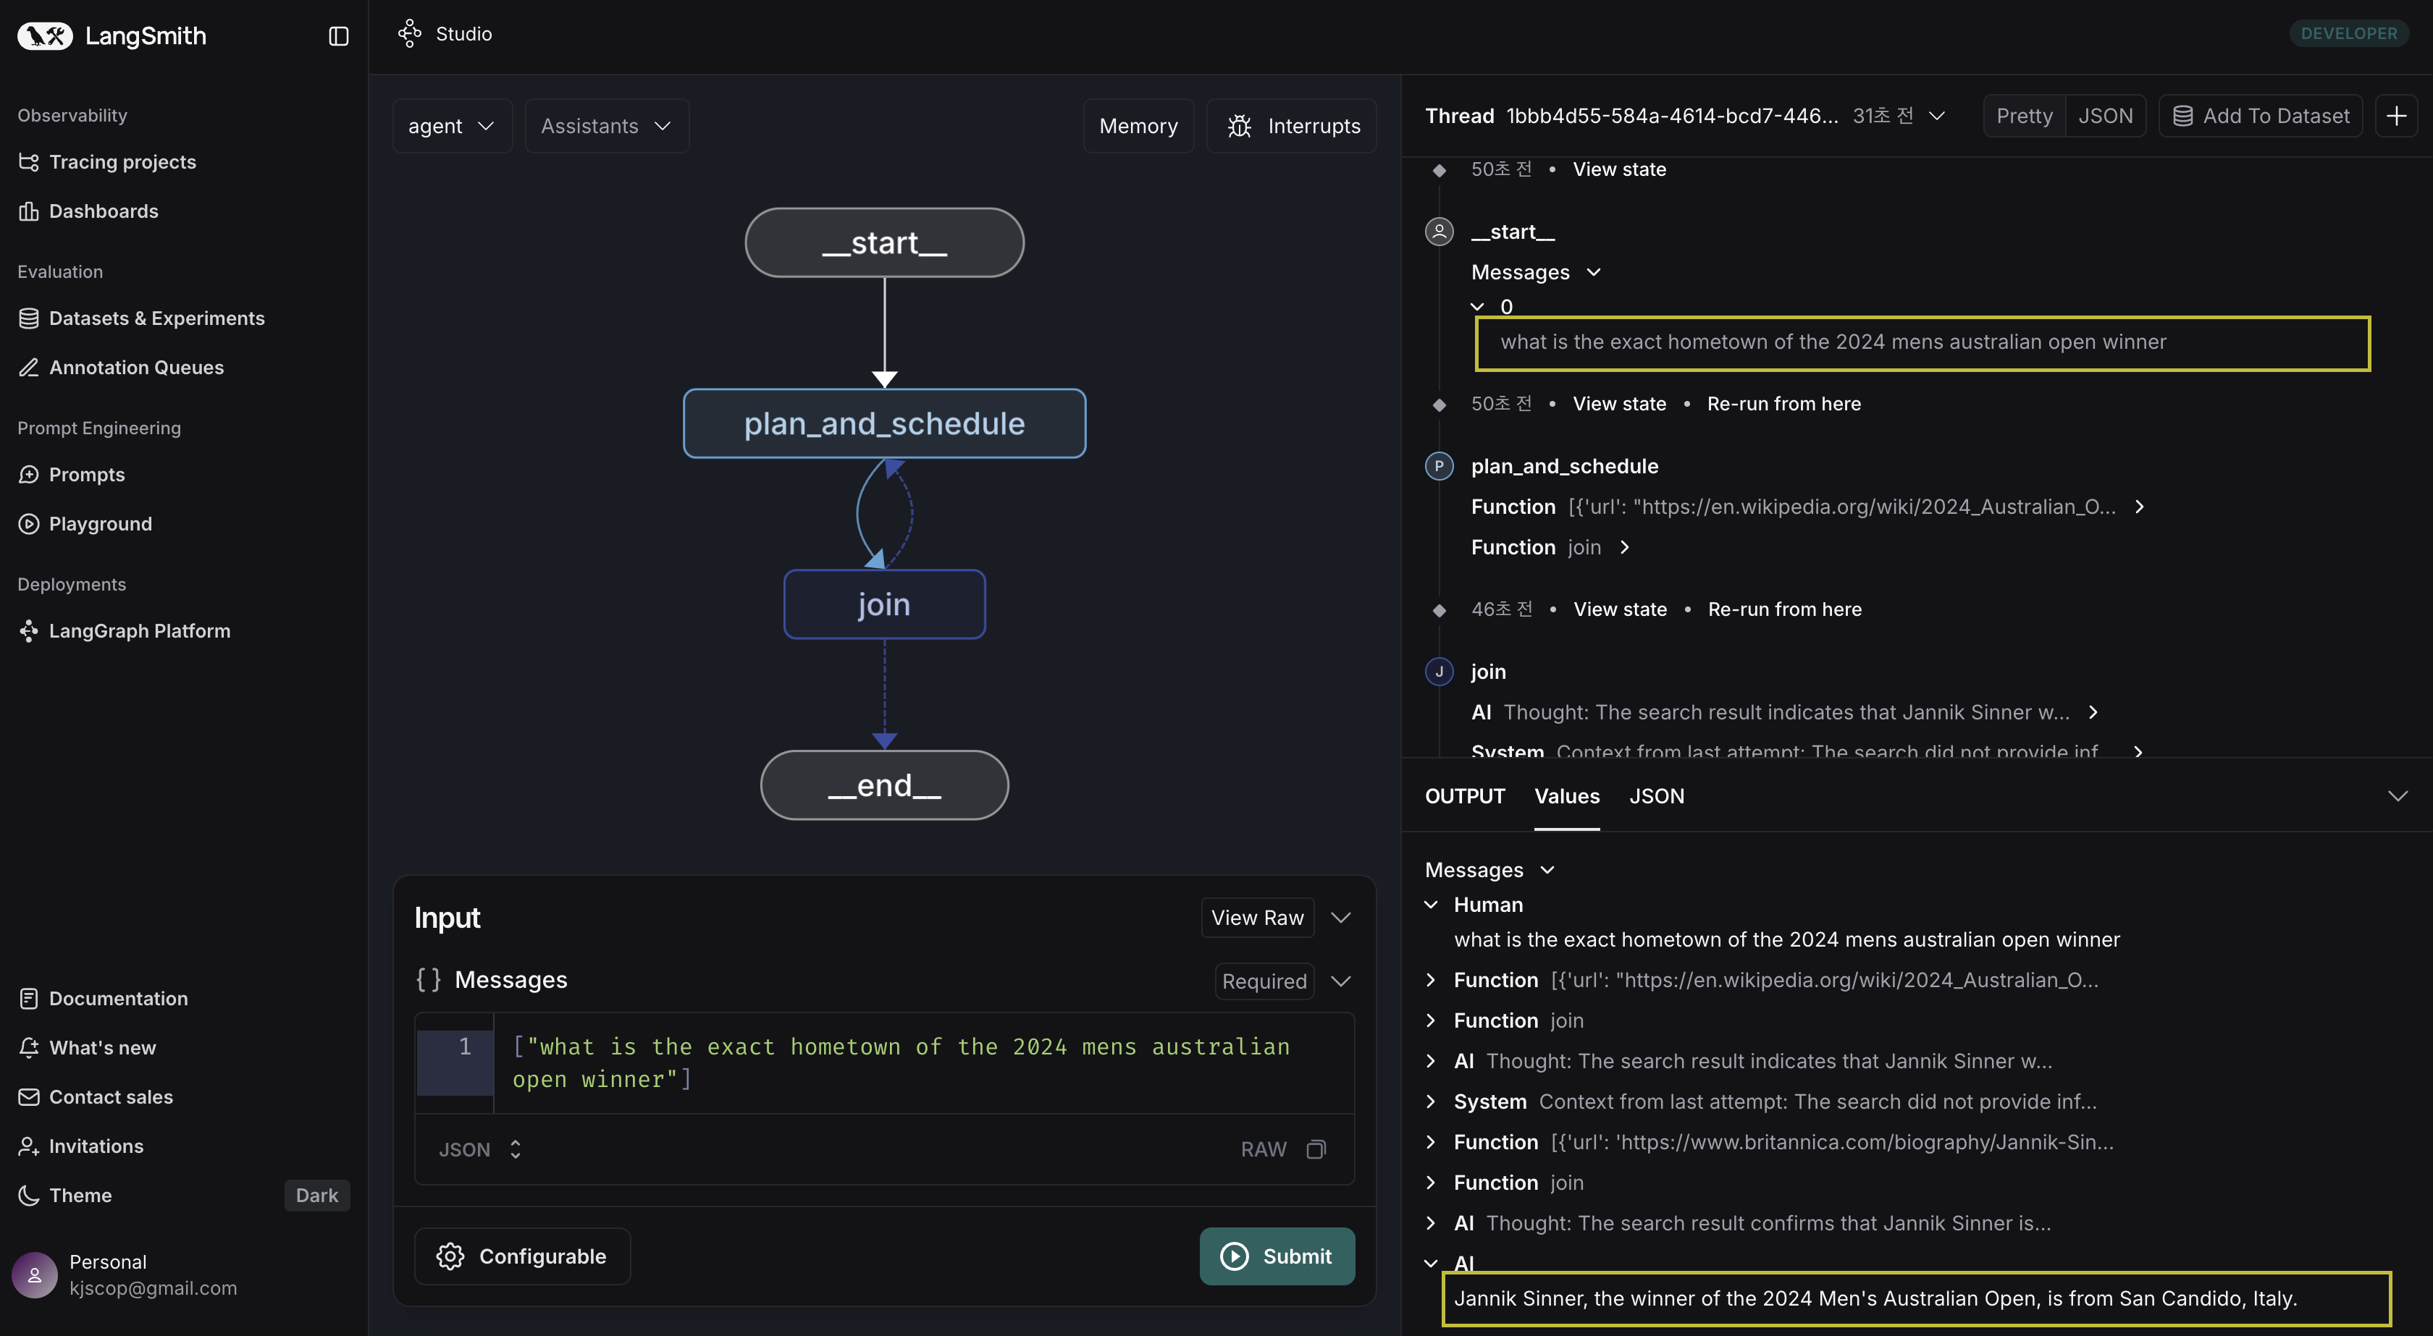Open Datasets & Experiments
Screen dimensions: 2433x1336
point(156,318)
